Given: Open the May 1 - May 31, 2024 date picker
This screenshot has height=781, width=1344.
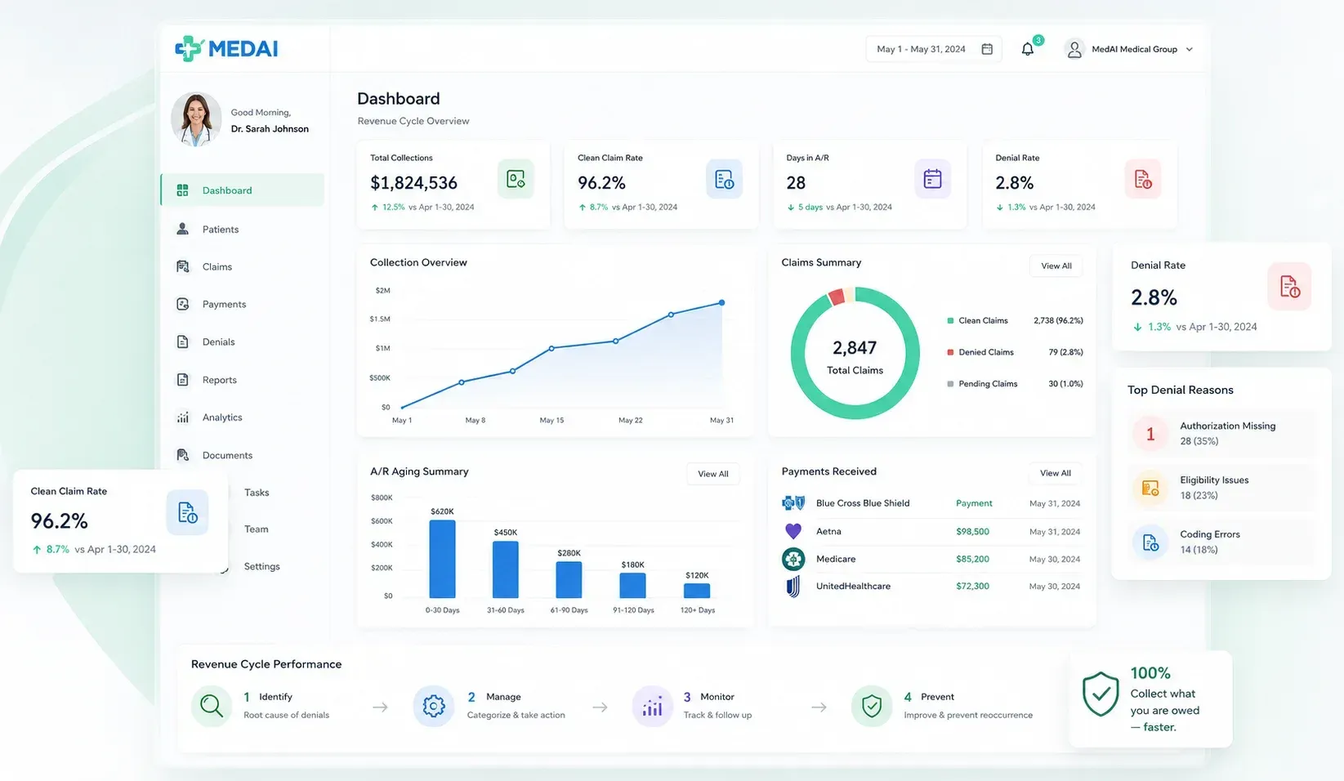Looking at the screenshot, I should click(x=933, y=49).
